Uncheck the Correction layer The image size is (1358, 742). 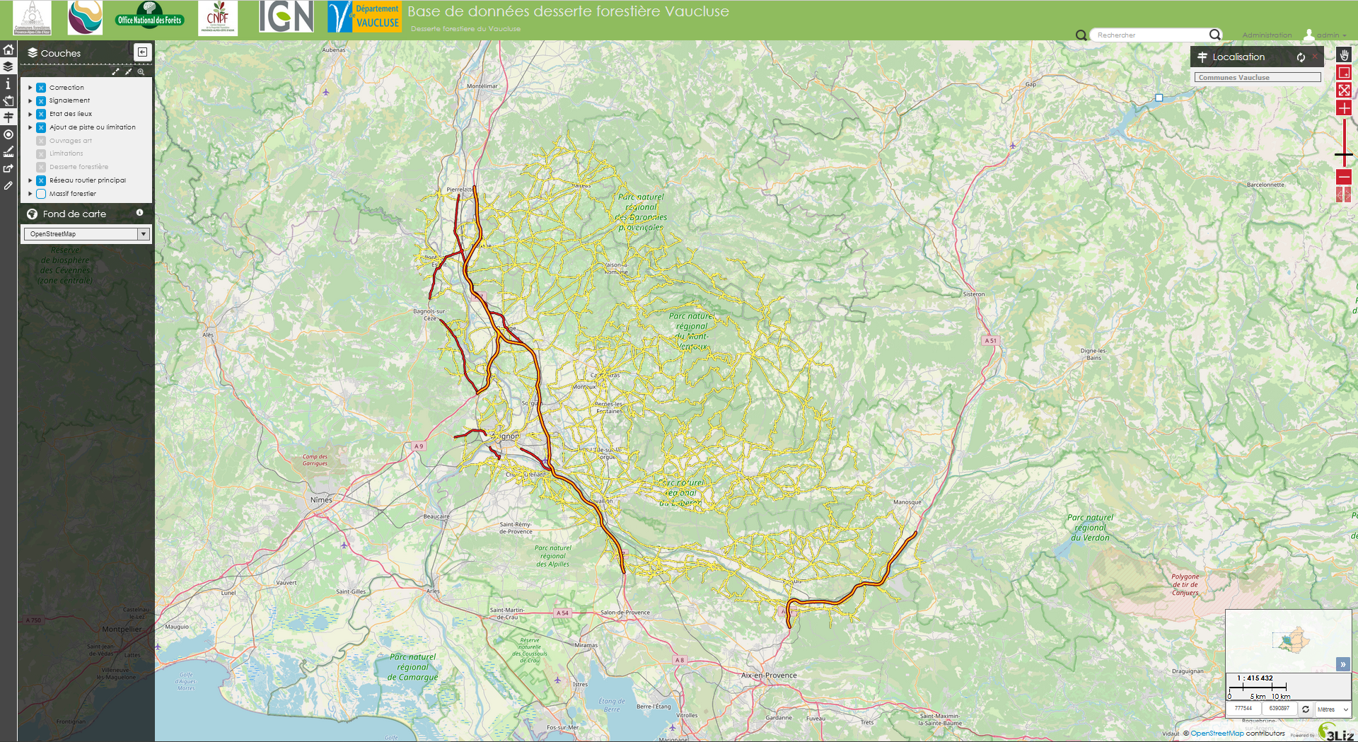[41, 88]
